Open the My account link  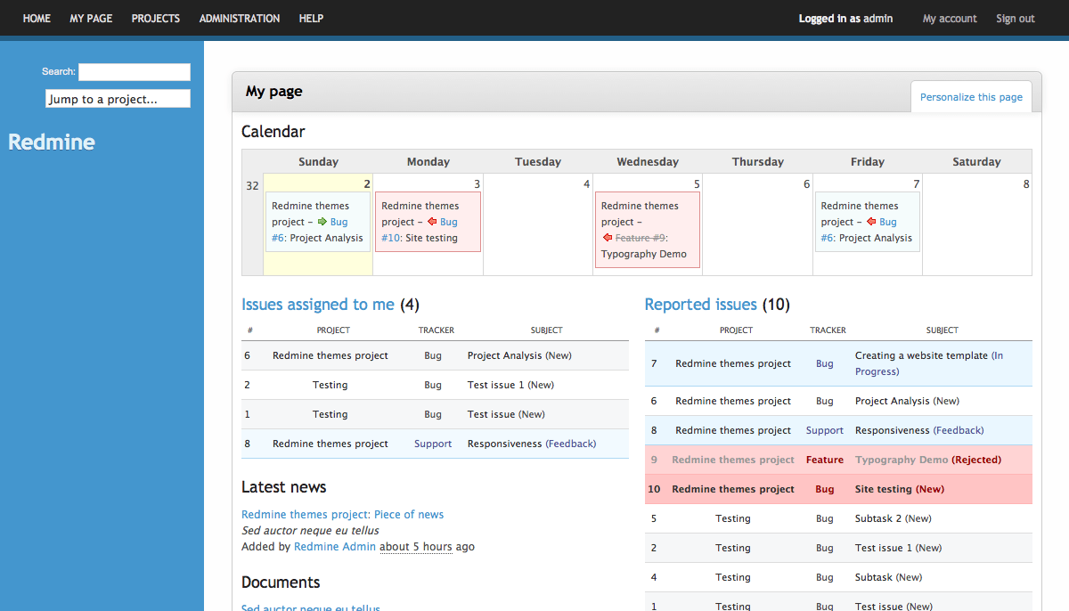(x=950, y=19)
